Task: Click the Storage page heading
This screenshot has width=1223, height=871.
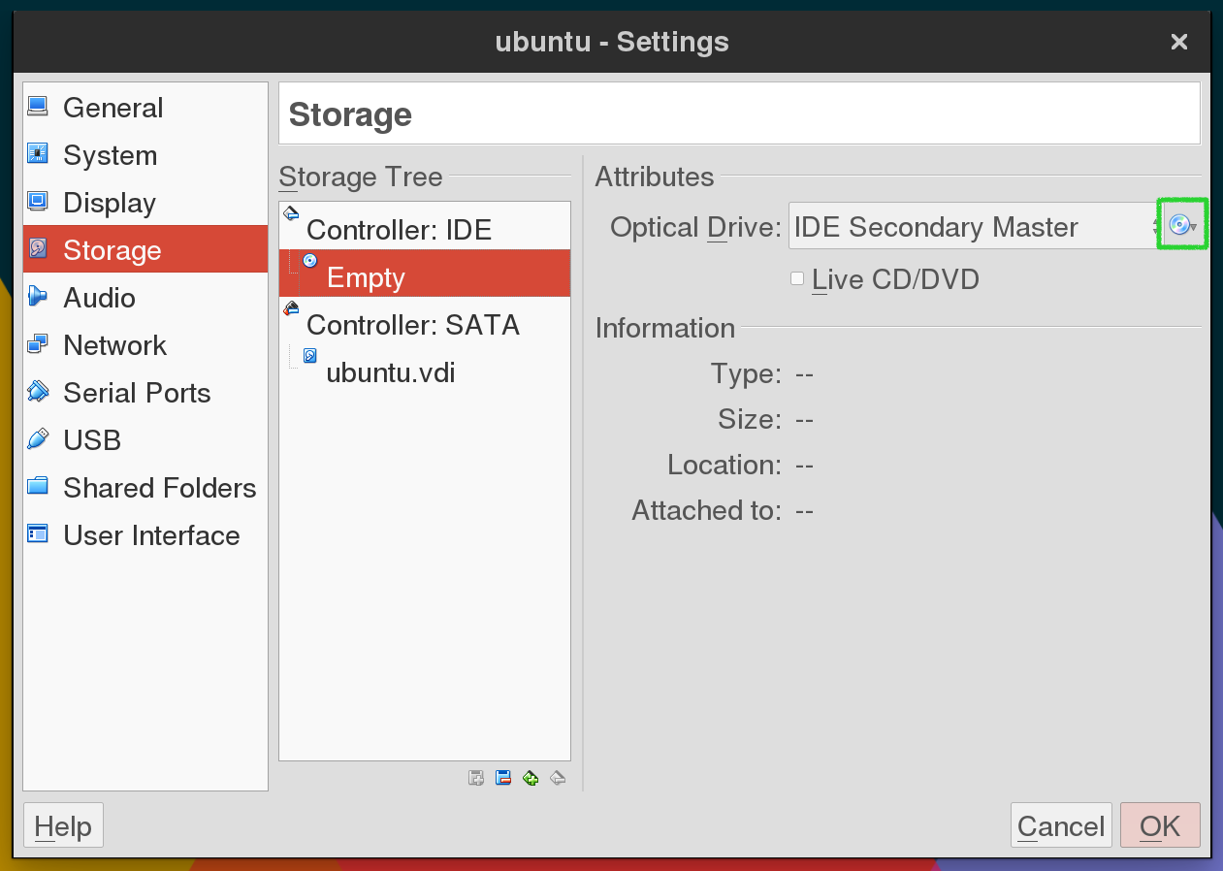Action: [x=351, y=114]
